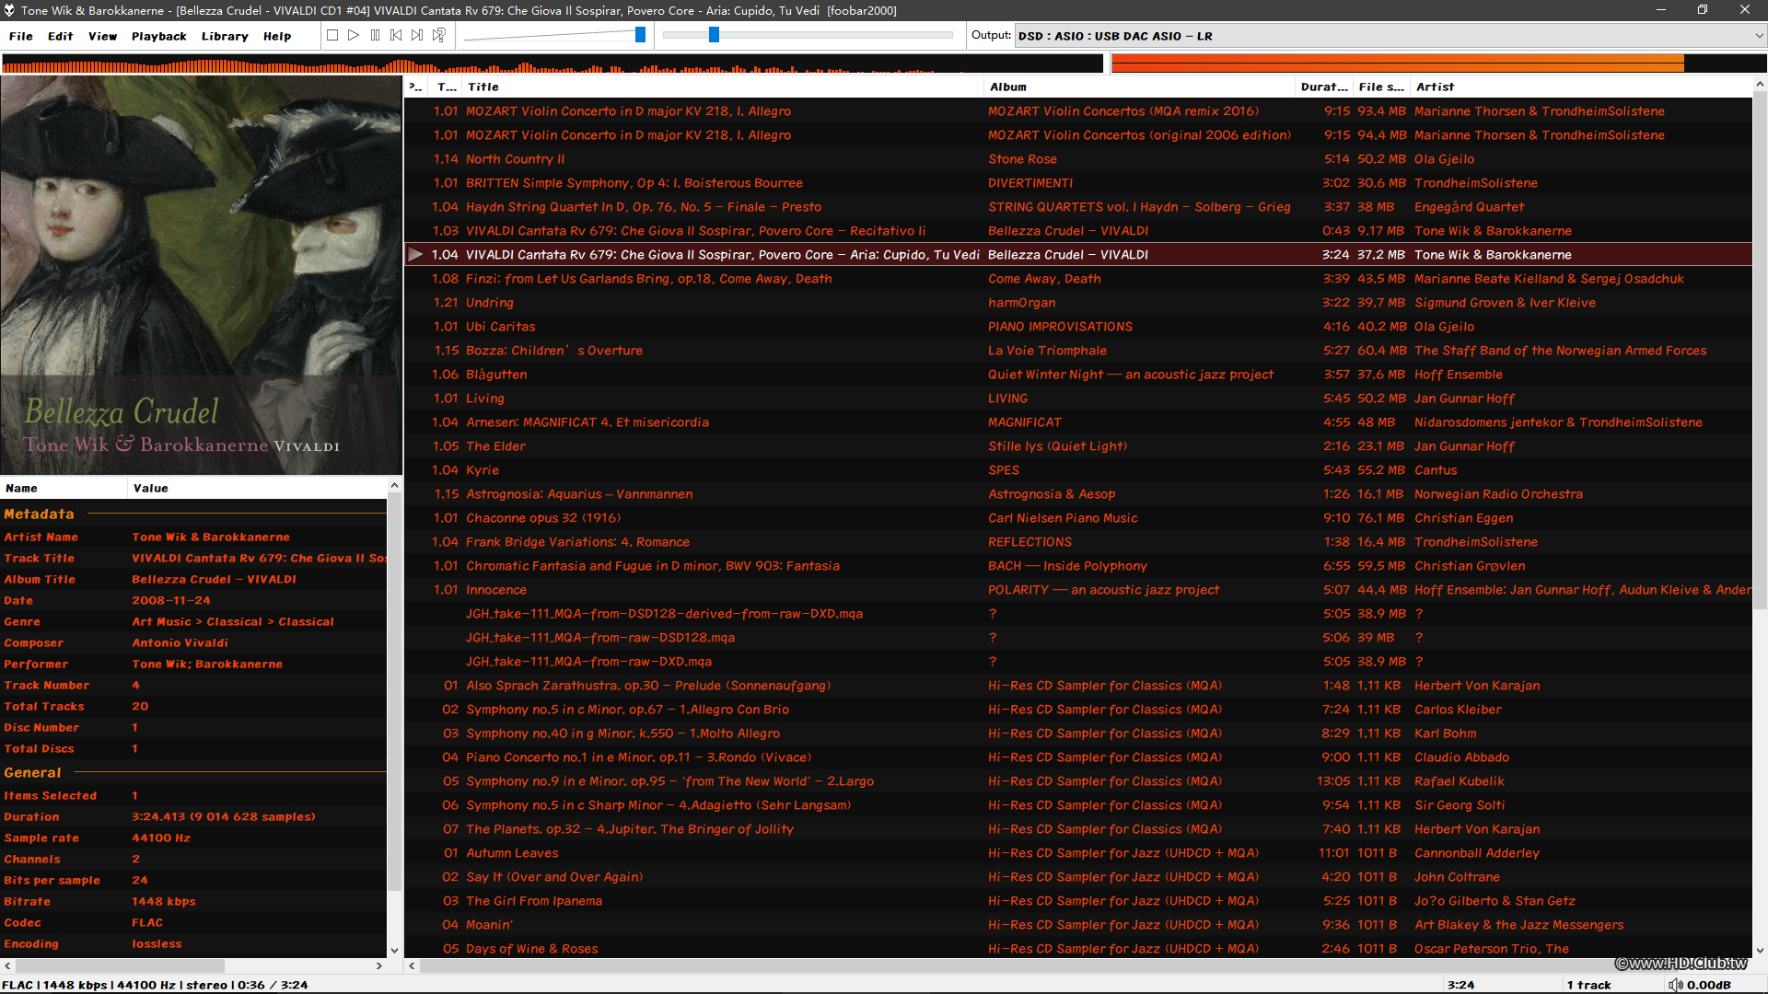This screenshot has height=994, width=1768.
Task: Pause playback with the pause icon
Action: pos(375,35)
